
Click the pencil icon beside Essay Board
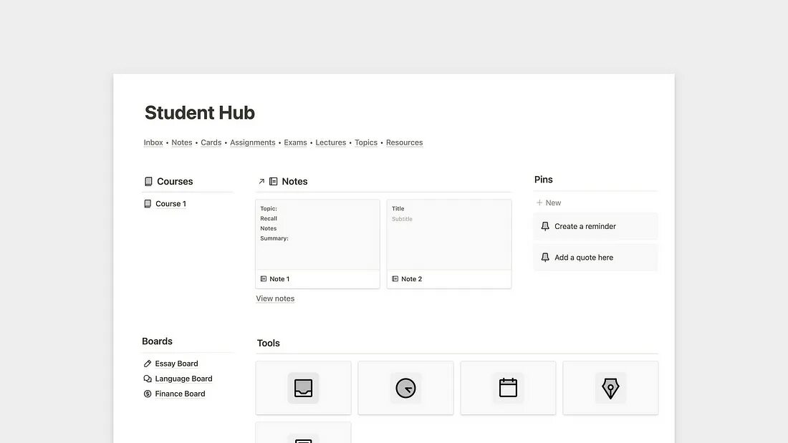148,364
